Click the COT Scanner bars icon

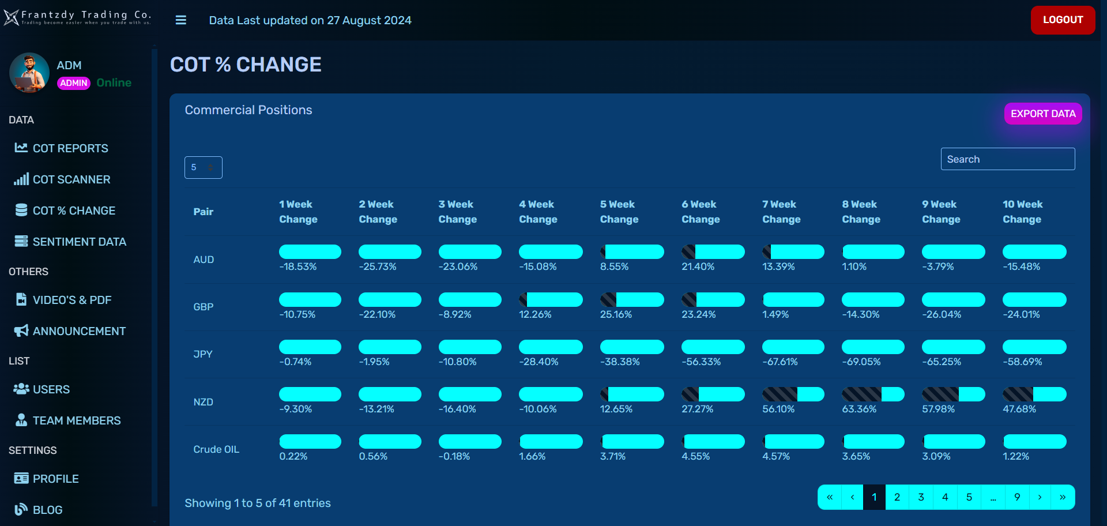pyautogui.click(x=21, y=179)
